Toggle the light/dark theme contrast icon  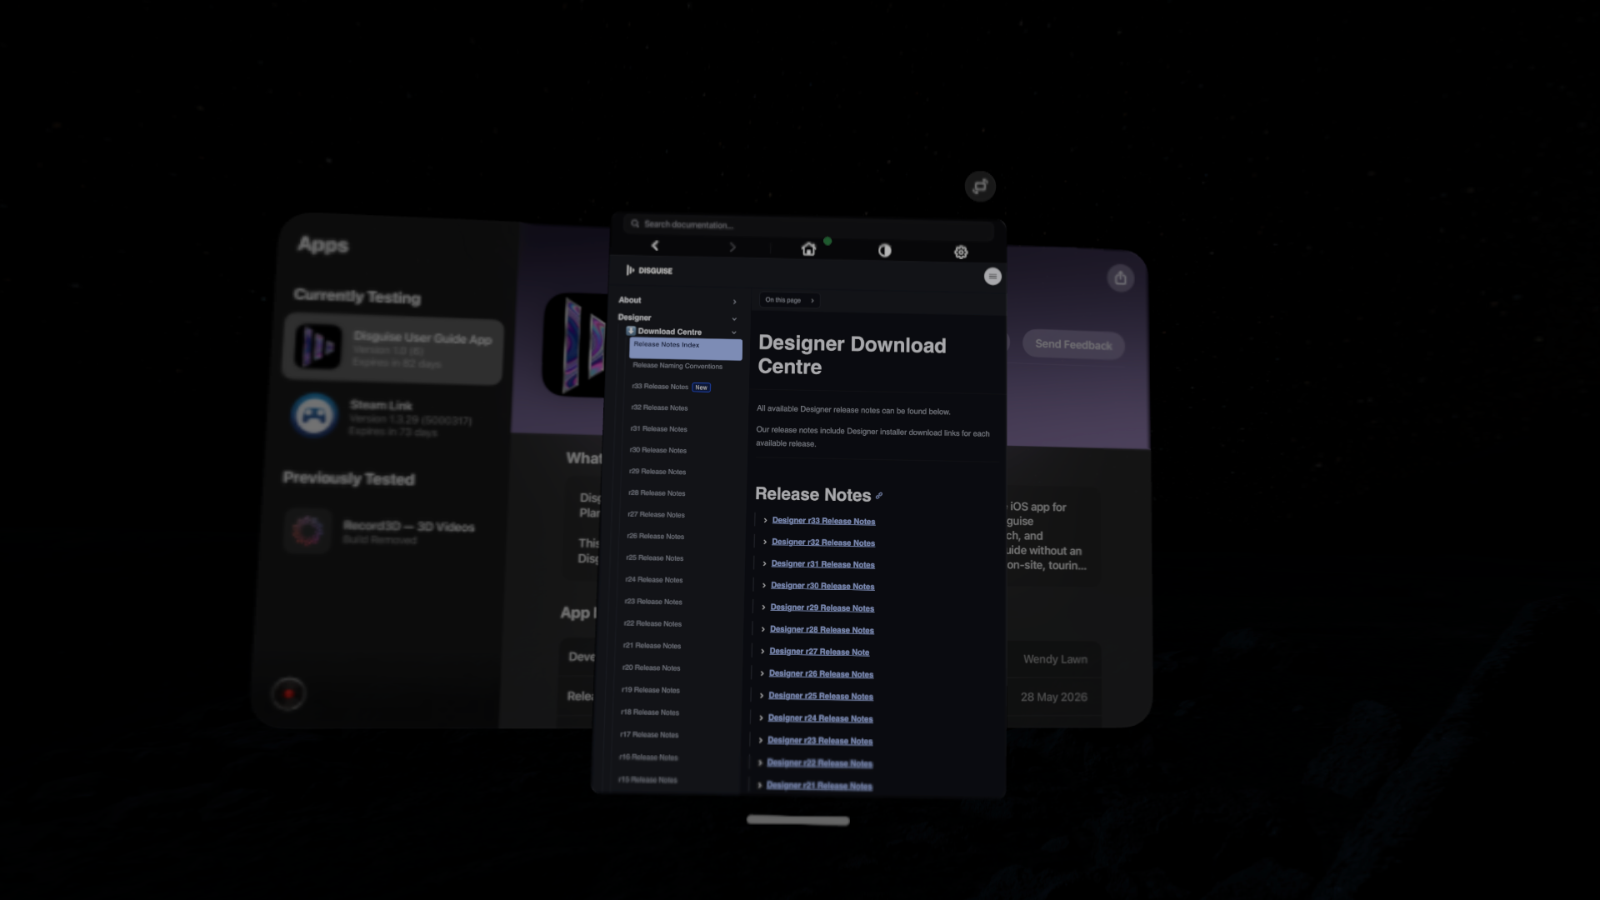point(885,251)
